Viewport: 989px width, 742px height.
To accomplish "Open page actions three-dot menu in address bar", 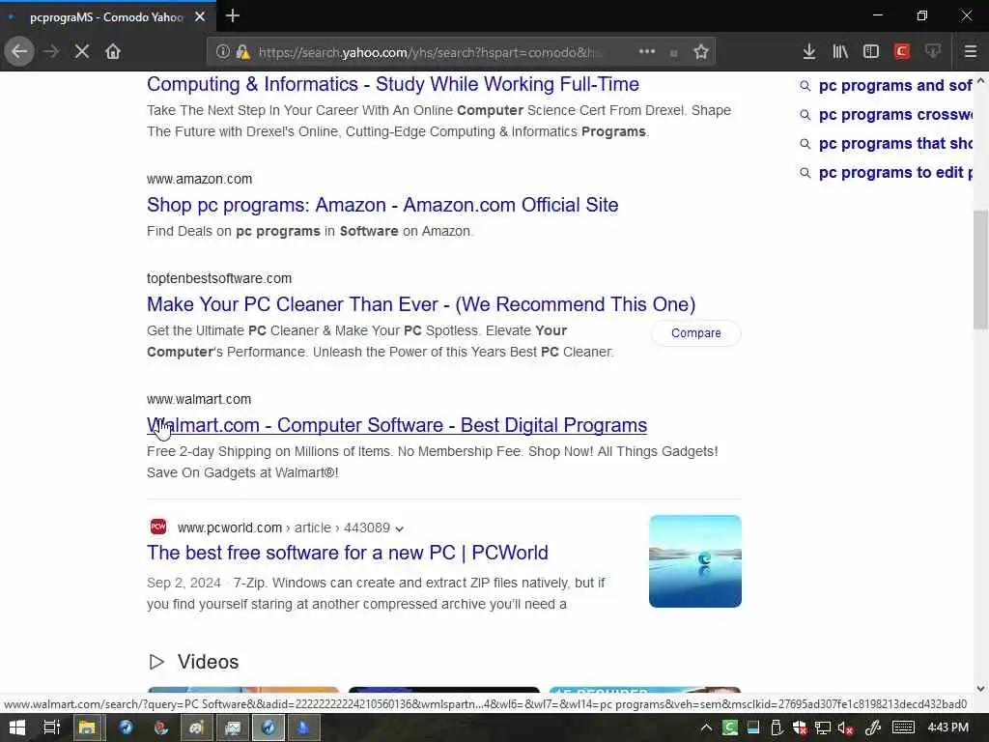I will point(647,52).
